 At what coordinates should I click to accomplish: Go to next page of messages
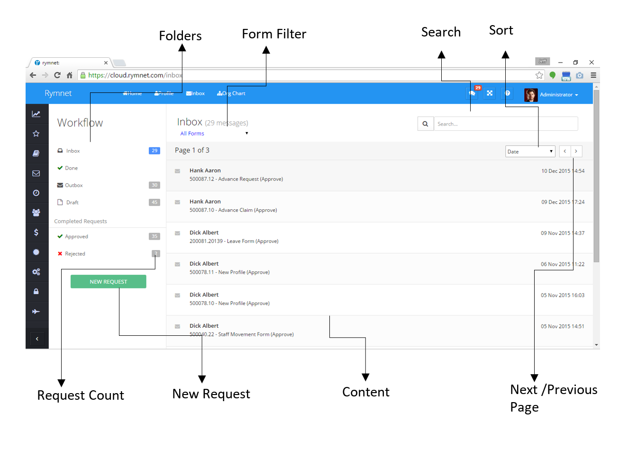coord(576,152)
